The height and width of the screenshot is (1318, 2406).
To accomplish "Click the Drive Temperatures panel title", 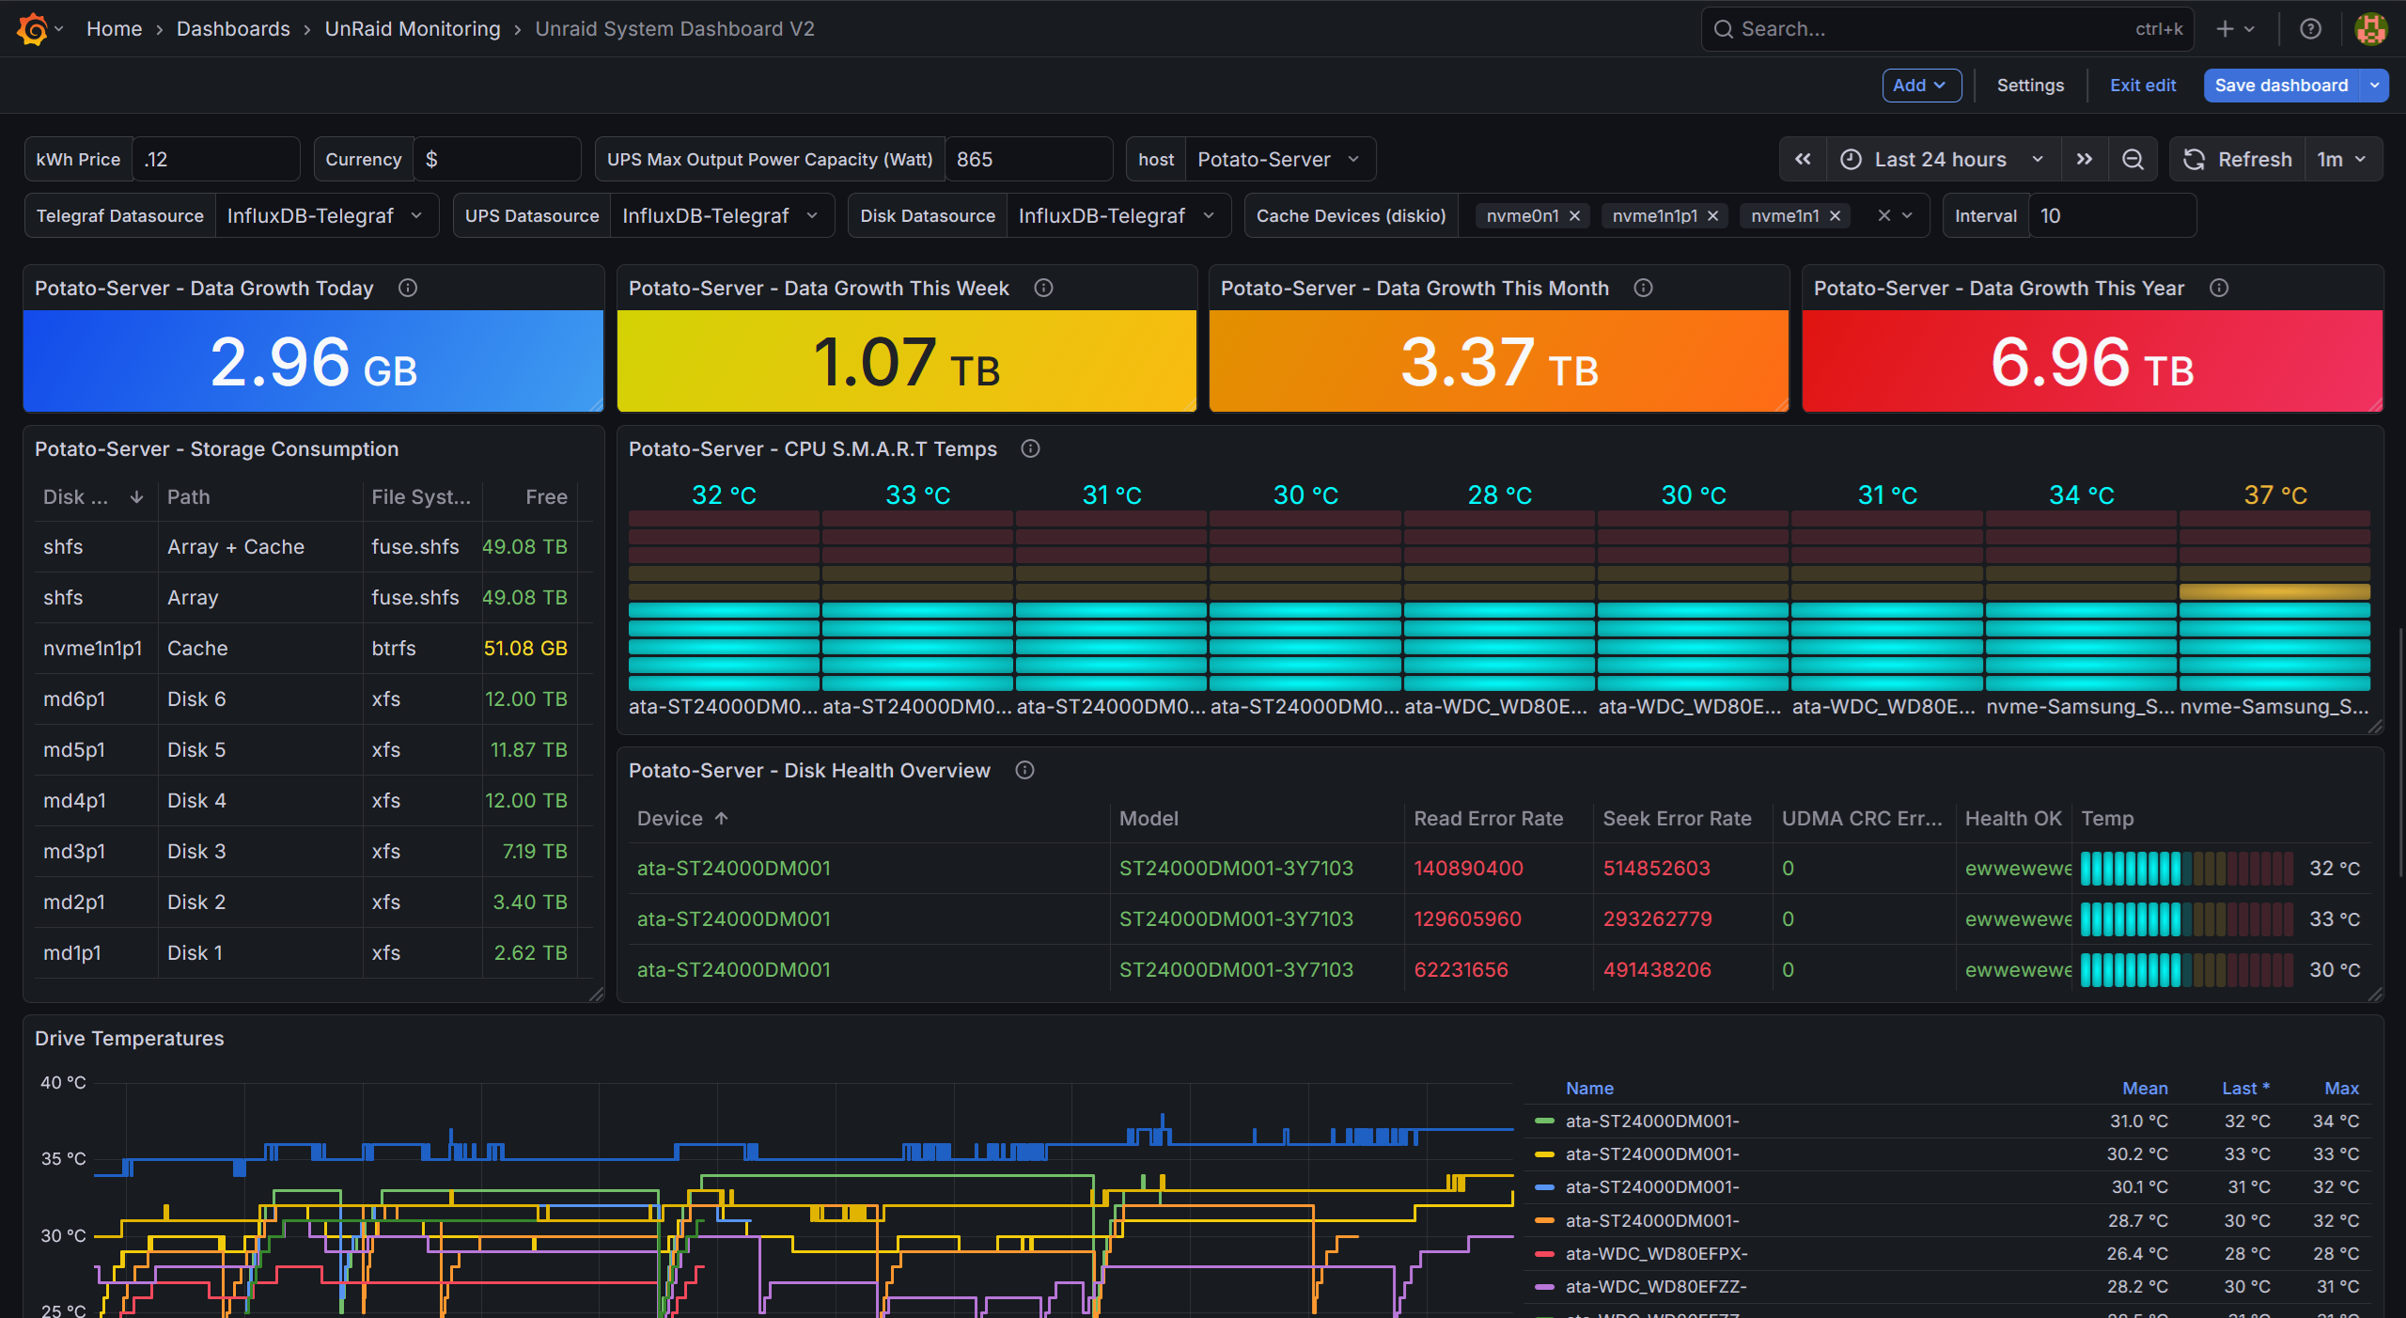I will coord(129,1039).
